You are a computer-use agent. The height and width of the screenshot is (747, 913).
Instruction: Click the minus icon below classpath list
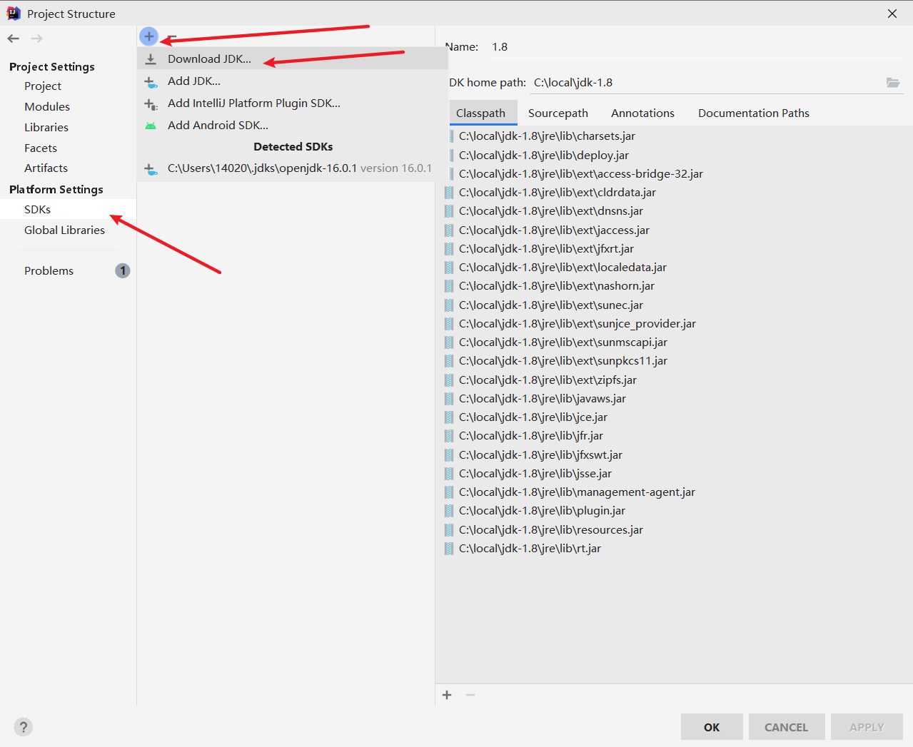[x=470, y=695]
